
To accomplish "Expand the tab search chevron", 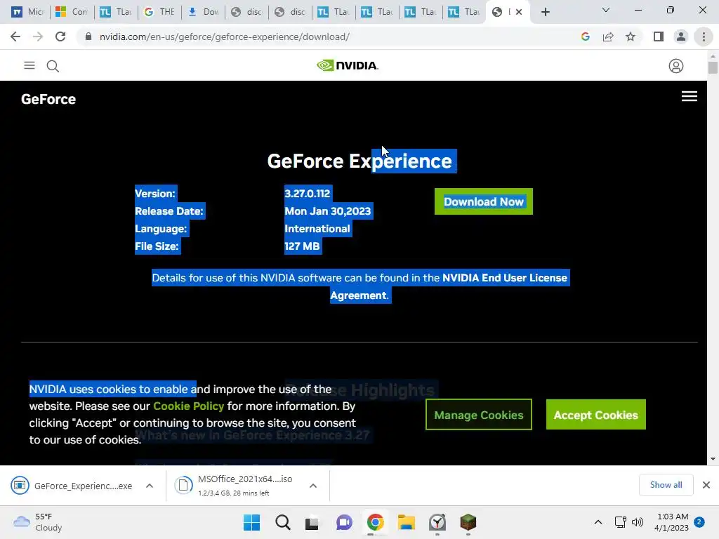I will click(606, 10).
